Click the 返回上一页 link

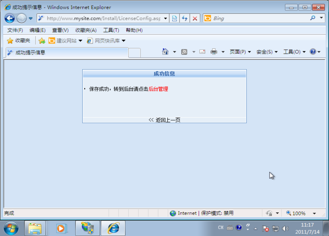167,120
